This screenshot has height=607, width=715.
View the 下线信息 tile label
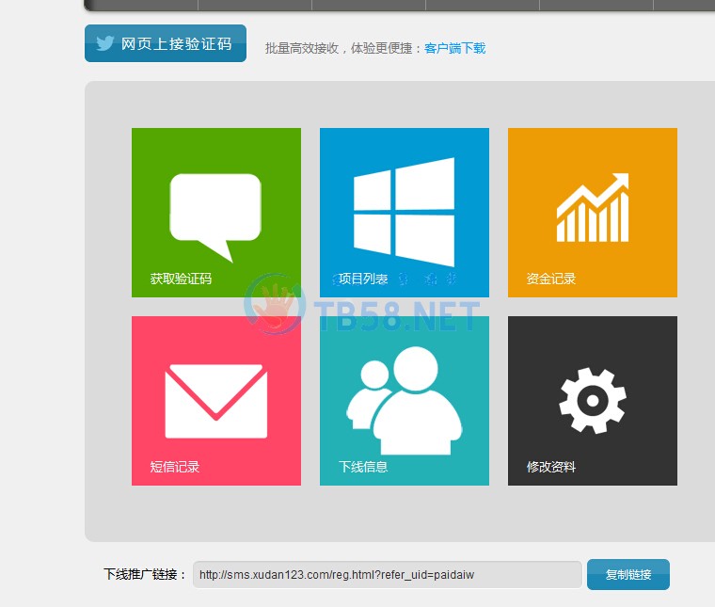click(363, 467)
